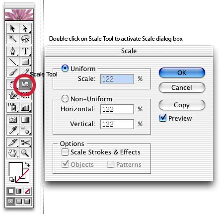Viewport: 220px width, 214px height.
Task: Select the Magic Wand tool
Action: [13, 39]
